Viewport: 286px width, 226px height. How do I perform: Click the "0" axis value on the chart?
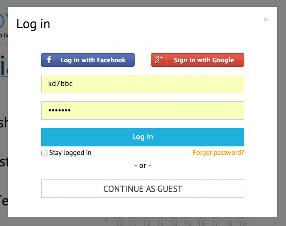click(106, 220)
